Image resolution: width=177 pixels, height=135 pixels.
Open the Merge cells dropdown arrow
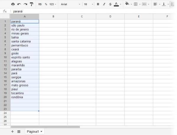(149, 4)
